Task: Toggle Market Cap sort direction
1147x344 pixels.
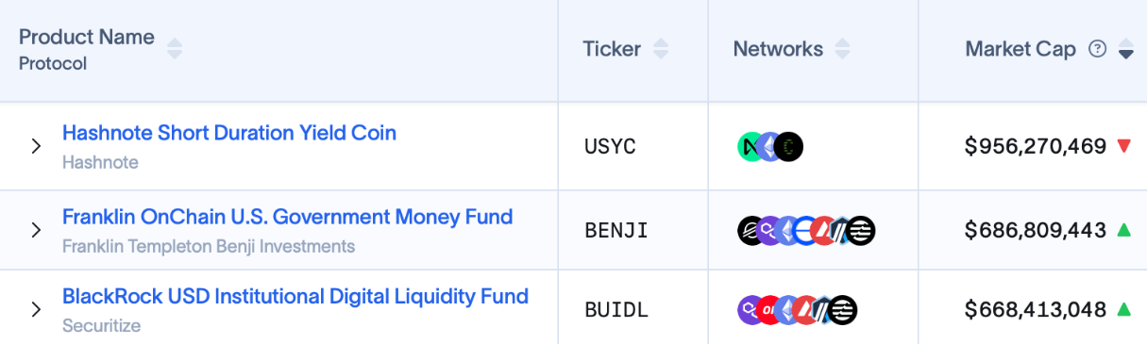Action: [x=1125, y=49]
